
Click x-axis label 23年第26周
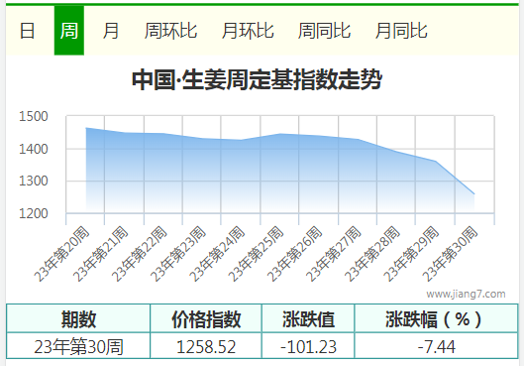point(295,254)
